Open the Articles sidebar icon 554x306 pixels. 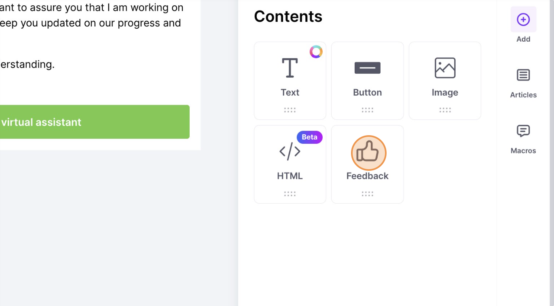pos(523,75)
